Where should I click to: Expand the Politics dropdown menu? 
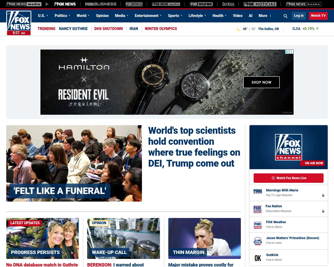(x=62, y=16)
